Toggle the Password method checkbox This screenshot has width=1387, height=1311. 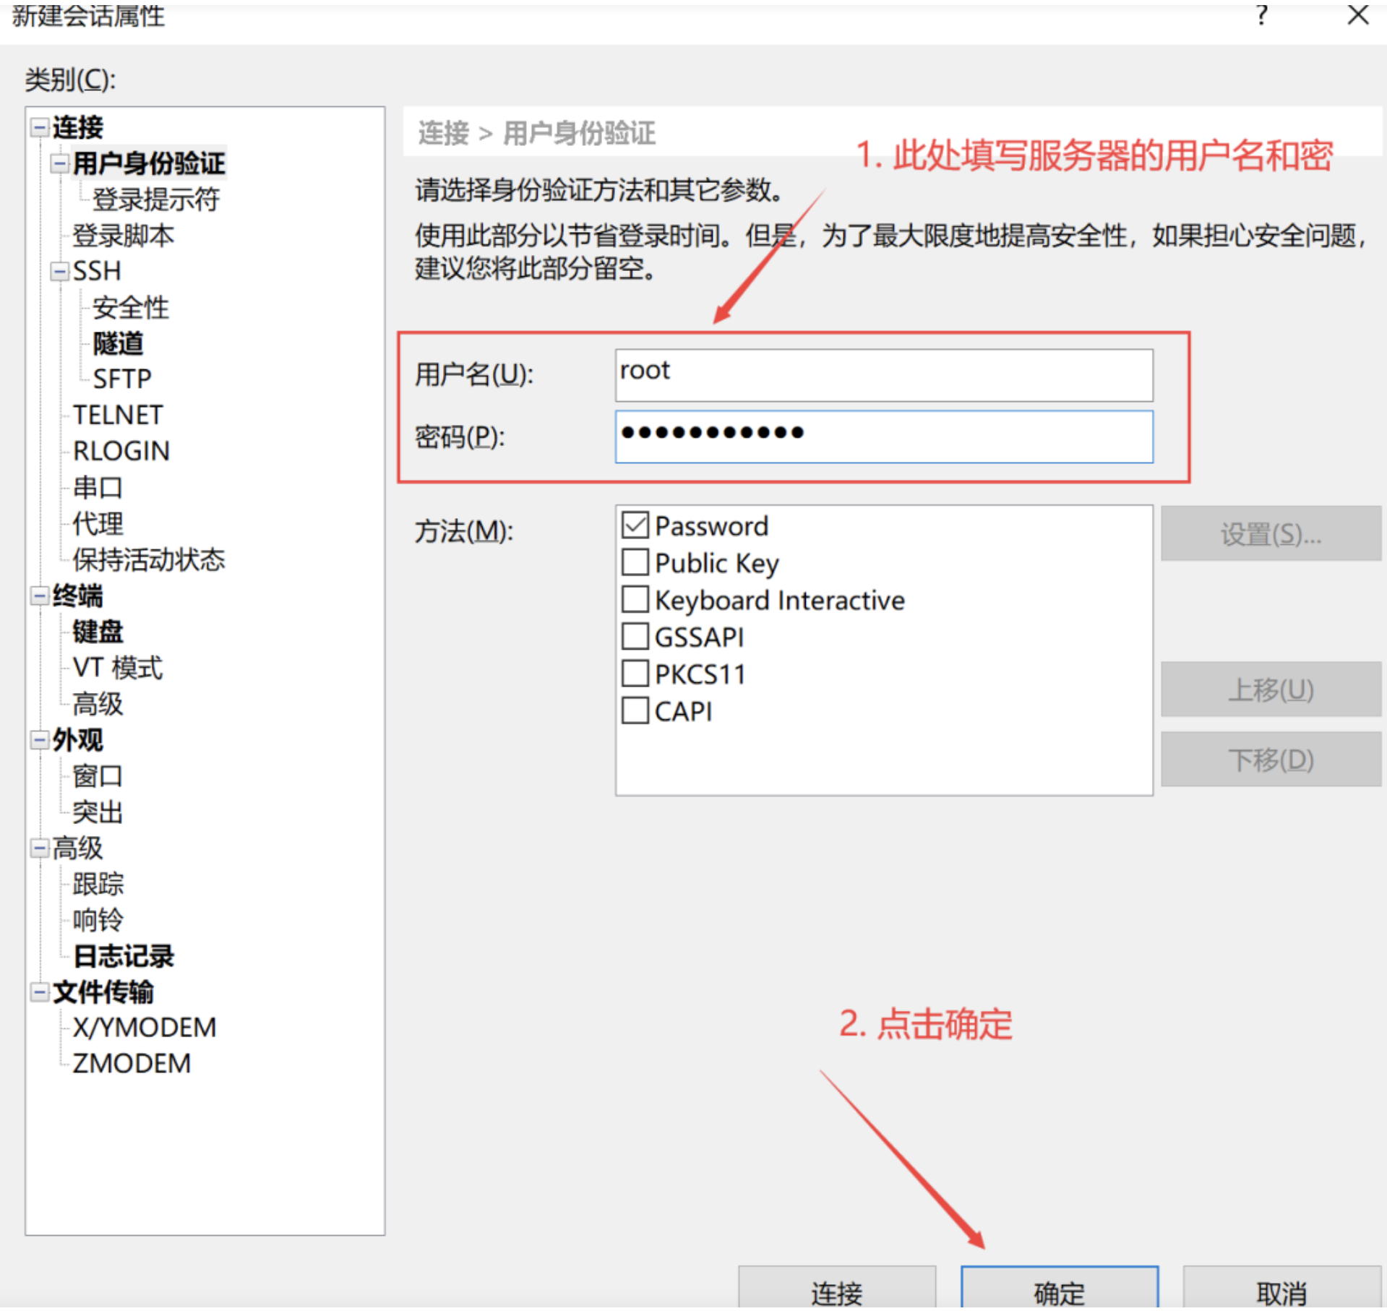[635, 525]
